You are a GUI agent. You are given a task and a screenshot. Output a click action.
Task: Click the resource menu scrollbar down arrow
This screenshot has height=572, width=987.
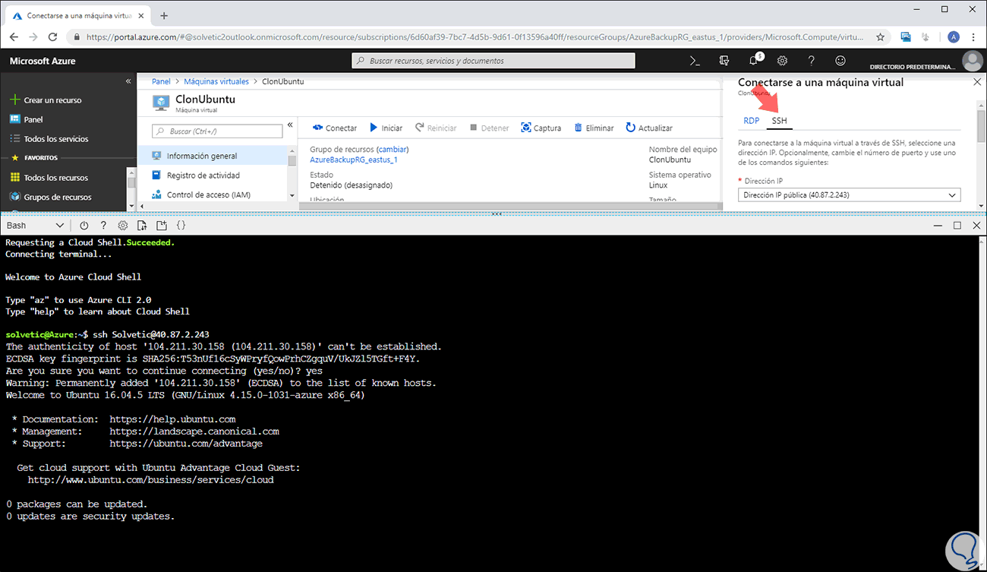(x=292, y=195)
